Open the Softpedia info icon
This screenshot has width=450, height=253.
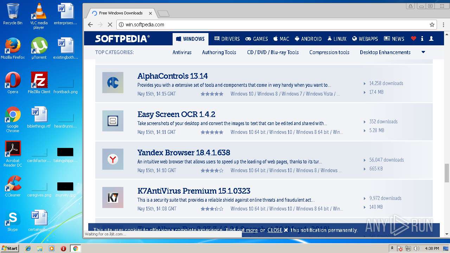[422, 39]
